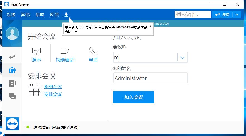Open the 我的会议 link
The width and height of the screenshot is (246, 136).
(53, 86)
